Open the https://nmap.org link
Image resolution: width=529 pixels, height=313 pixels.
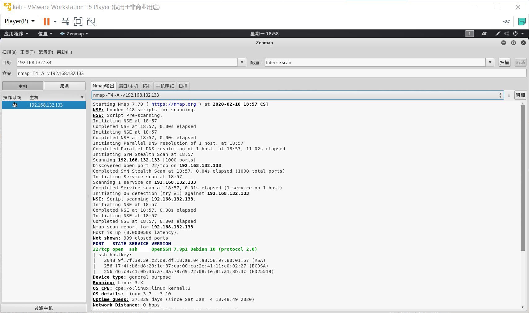pos(173,104)
